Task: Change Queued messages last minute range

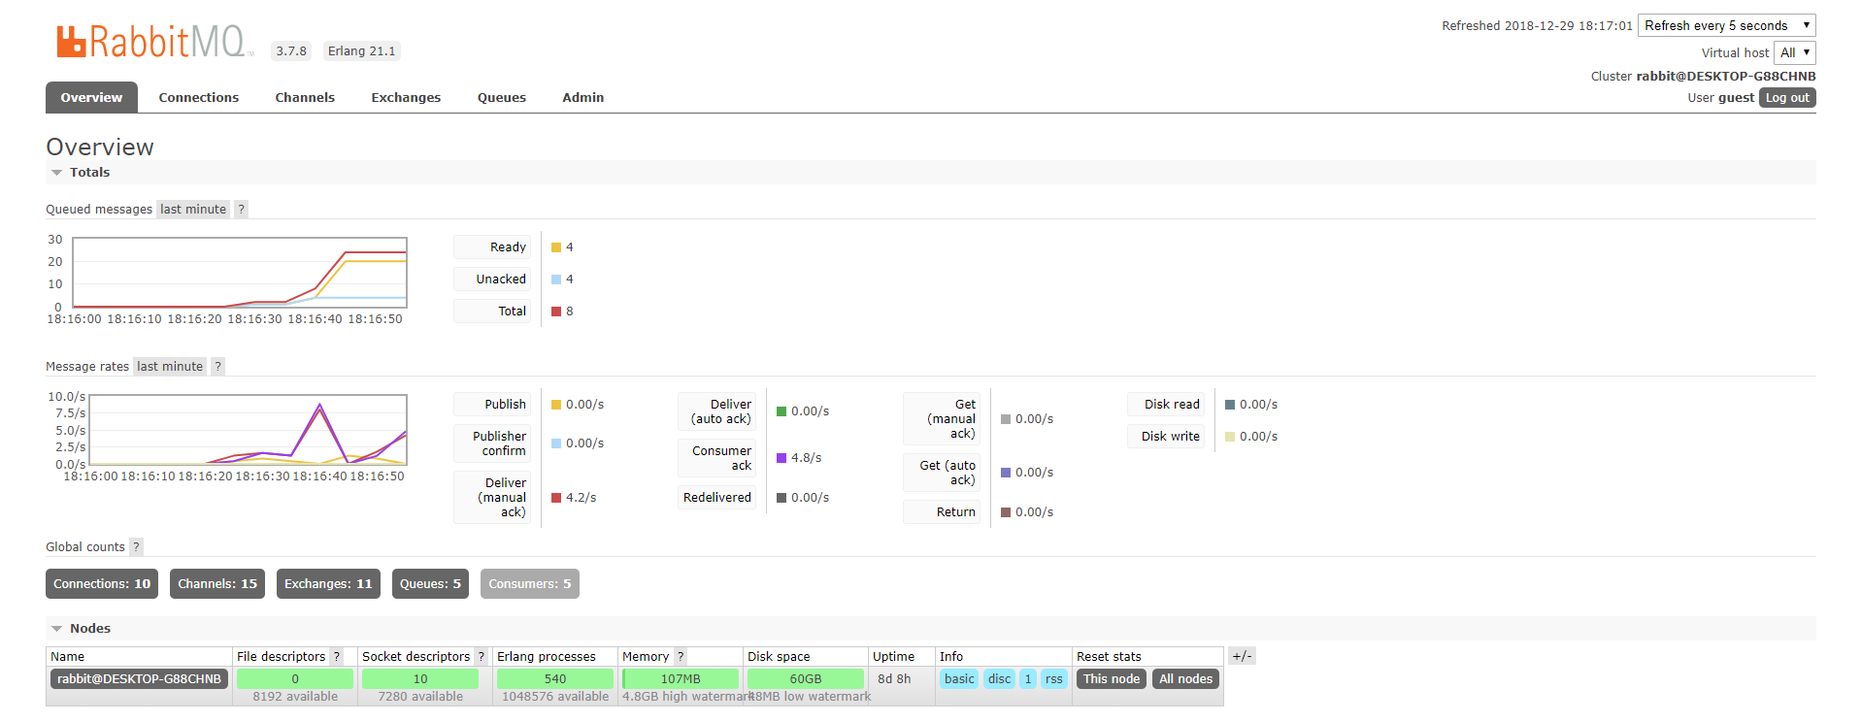Action: (193, 210)
